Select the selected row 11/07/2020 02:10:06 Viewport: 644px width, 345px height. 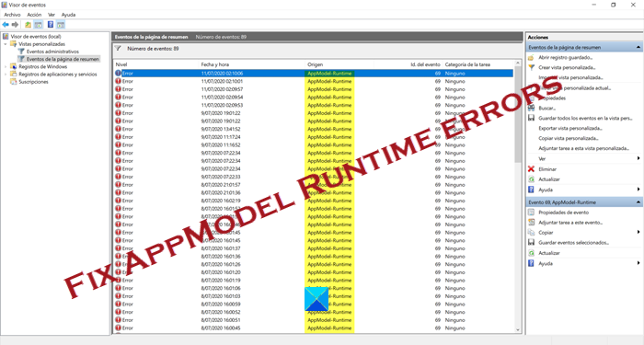point(314,74)
